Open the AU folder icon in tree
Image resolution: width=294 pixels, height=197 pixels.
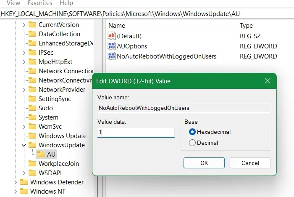pos(40,154)
